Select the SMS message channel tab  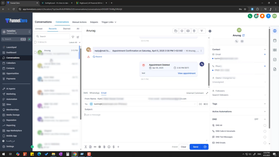(x=86, y=93)
